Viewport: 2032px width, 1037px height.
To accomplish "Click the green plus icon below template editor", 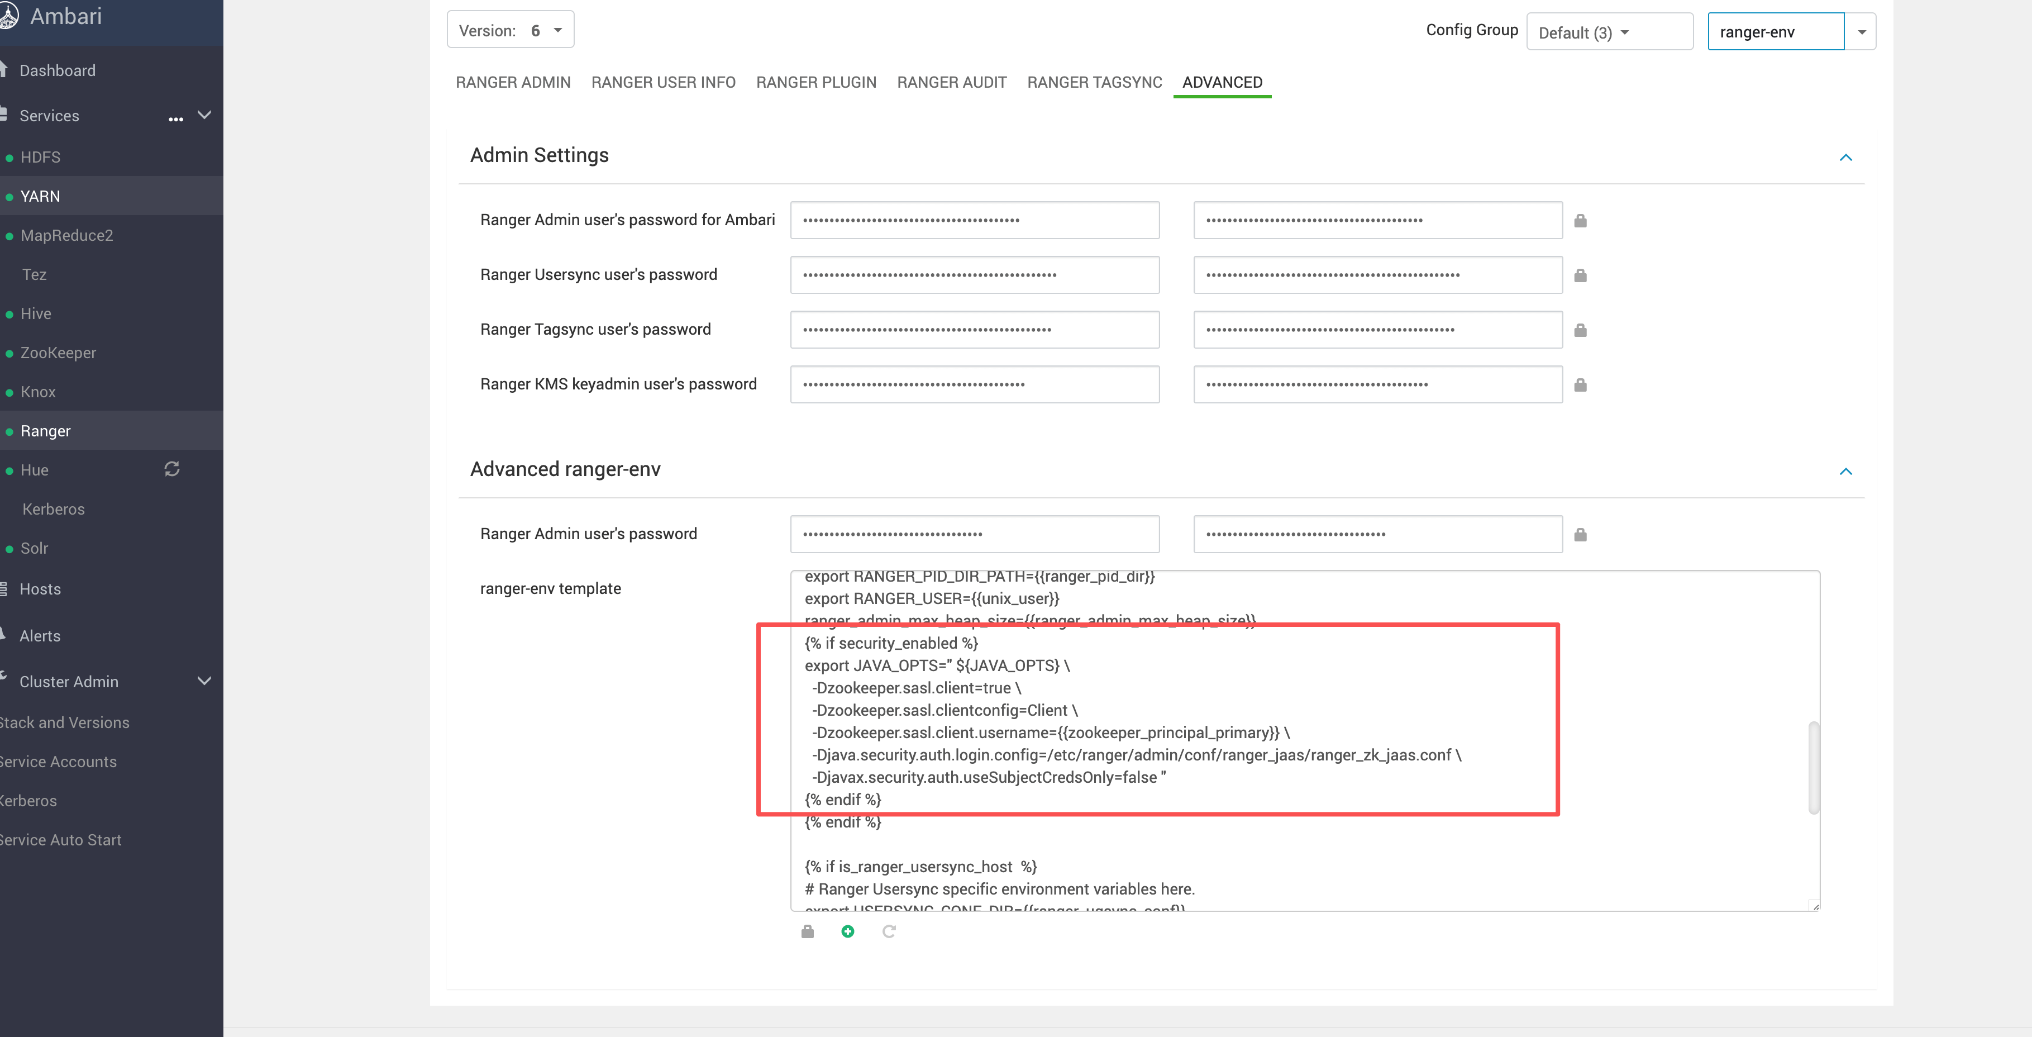I will [x=847, y=932].
